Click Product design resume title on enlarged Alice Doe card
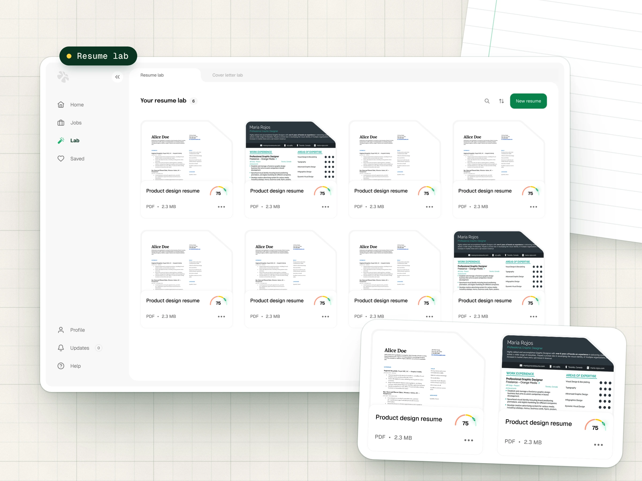 point(409,418)
